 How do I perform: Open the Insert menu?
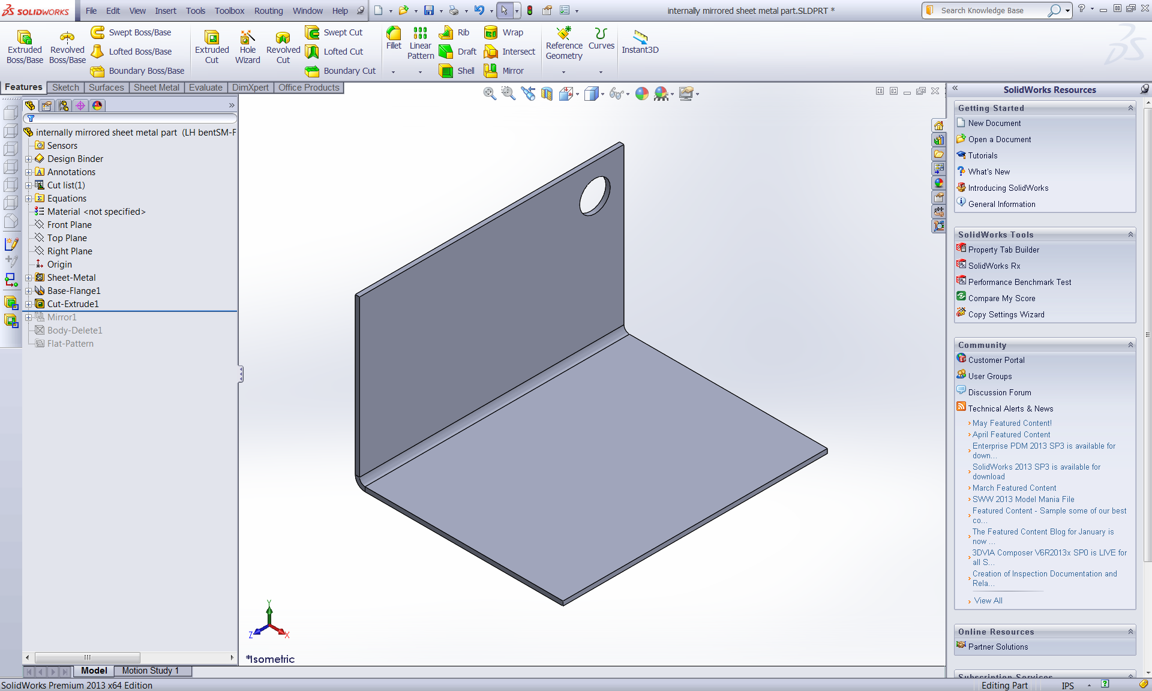click(166, 11)
